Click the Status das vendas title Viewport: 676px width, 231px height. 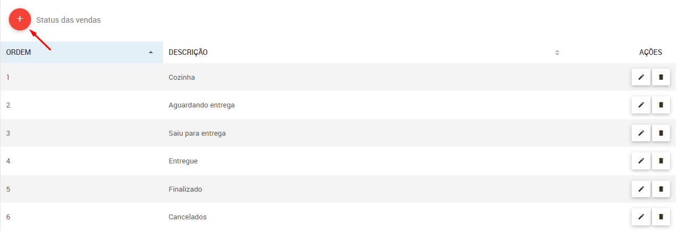pos(68,19)
